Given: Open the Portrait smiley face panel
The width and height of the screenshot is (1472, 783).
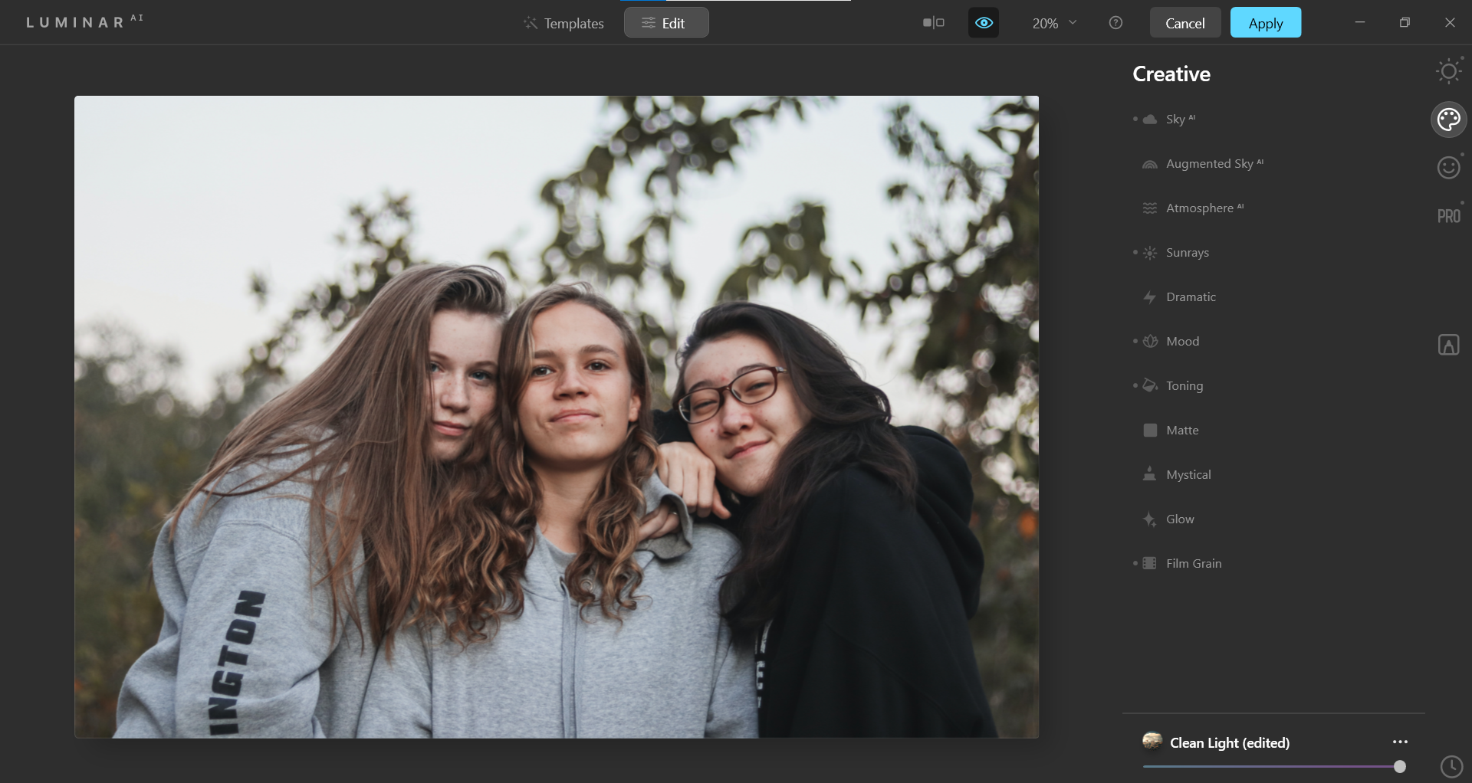Looking at the screenshot, I should coord(1448,167).
